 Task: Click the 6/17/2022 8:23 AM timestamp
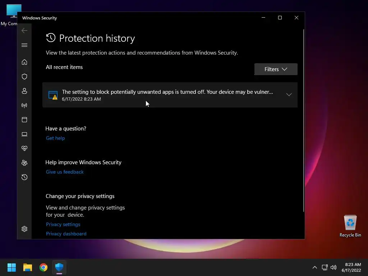(82, 99)
